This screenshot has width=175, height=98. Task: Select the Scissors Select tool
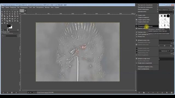tap(15, 12)
